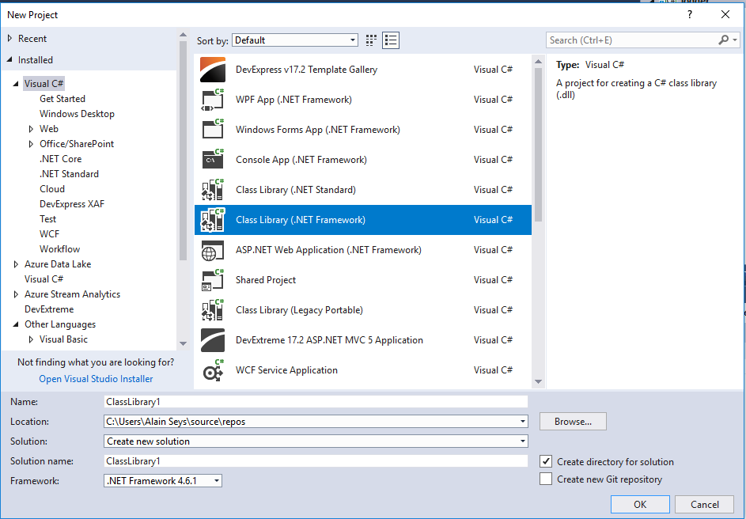
Task: Select the Shared Project template icon
Action: tap(211, 279)
